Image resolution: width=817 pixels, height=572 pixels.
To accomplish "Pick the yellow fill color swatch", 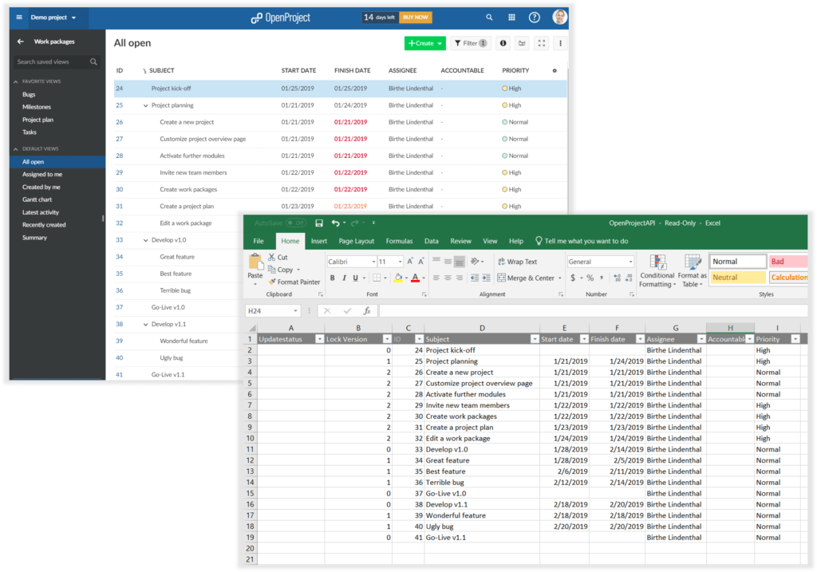I will tap(398, 282).
